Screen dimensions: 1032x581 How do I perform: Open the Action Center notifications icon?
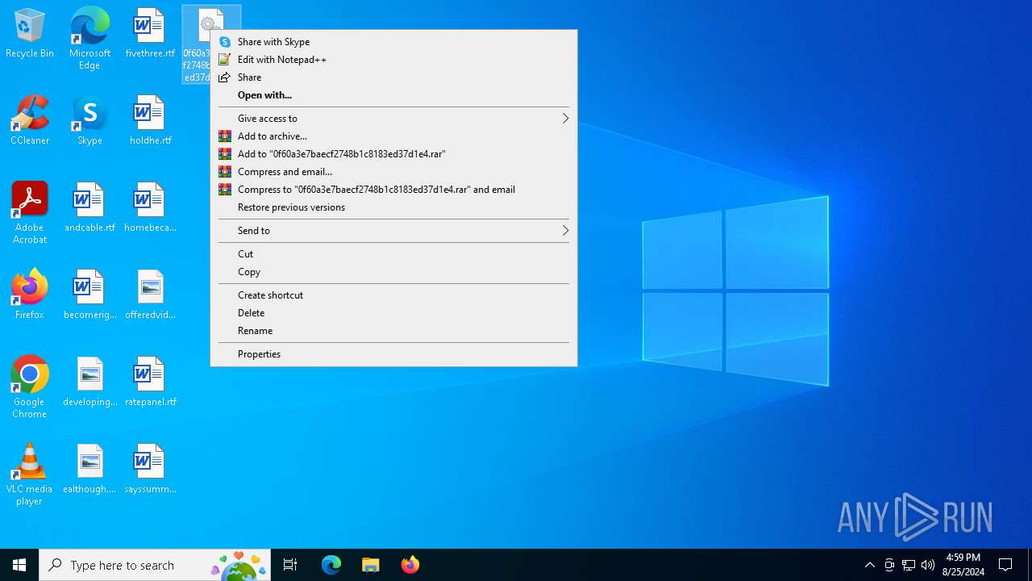(x=1005, y=565)
